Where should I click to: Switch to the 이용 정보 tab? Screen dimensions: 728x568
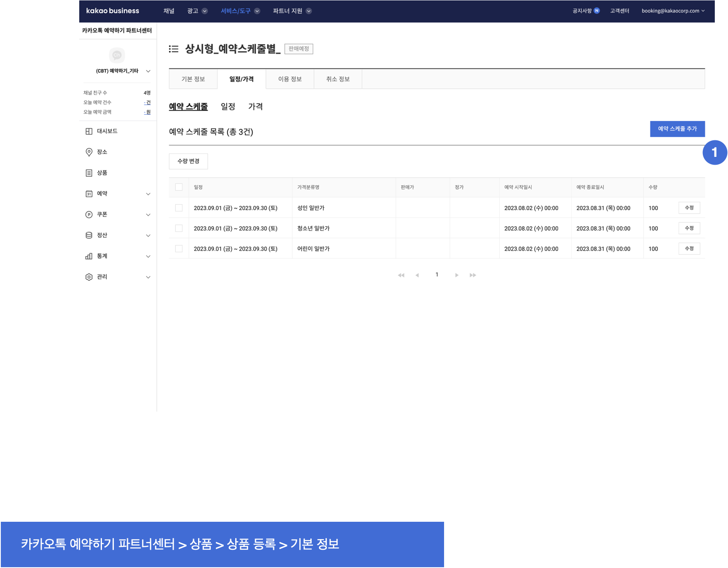coord(290,79)
